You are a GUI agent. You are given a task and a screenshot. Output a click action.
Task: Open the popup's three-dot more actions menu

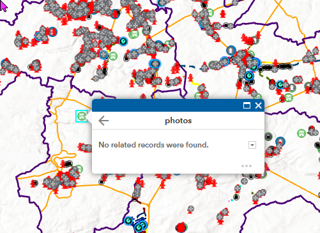pyautogui.click(x=247, y=166)
